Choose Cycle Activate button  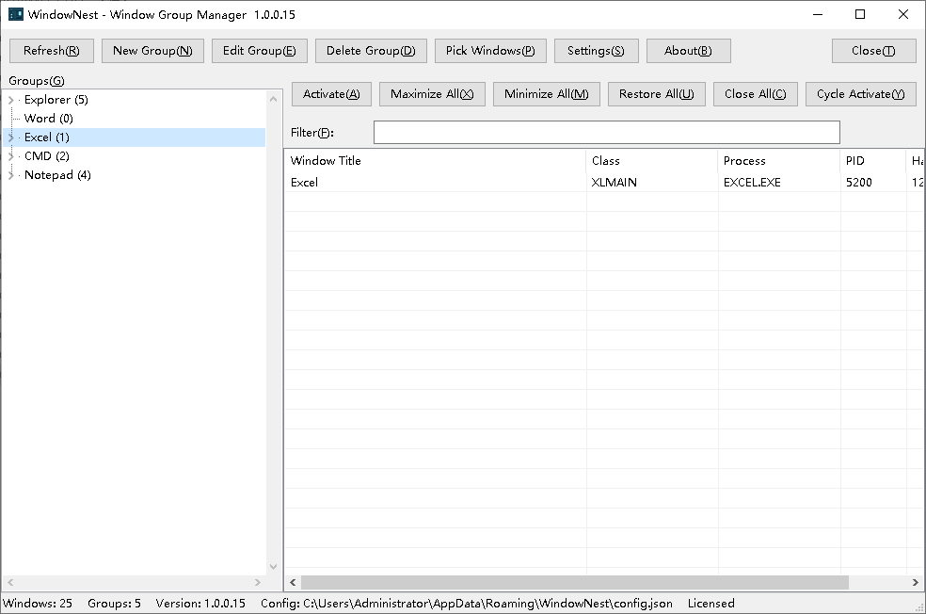[860, 94]
